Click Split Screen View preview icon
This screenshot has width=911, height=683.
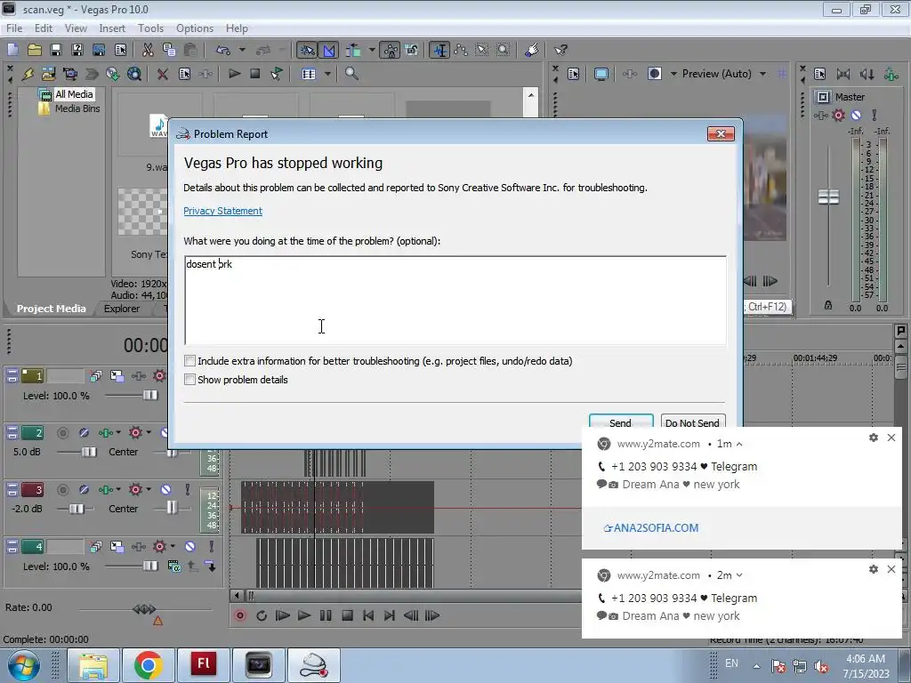coord(655,74)
